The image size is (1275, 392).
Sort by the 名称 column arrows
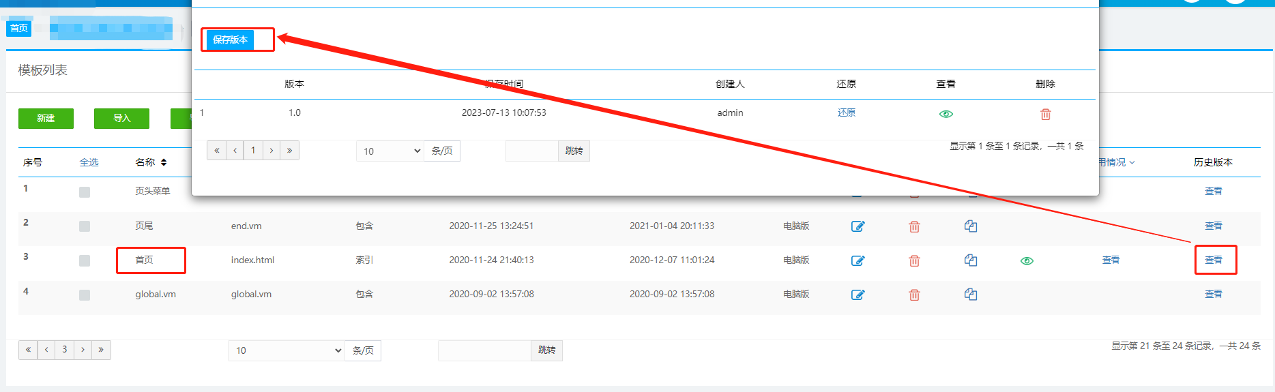tap(164, 162)
